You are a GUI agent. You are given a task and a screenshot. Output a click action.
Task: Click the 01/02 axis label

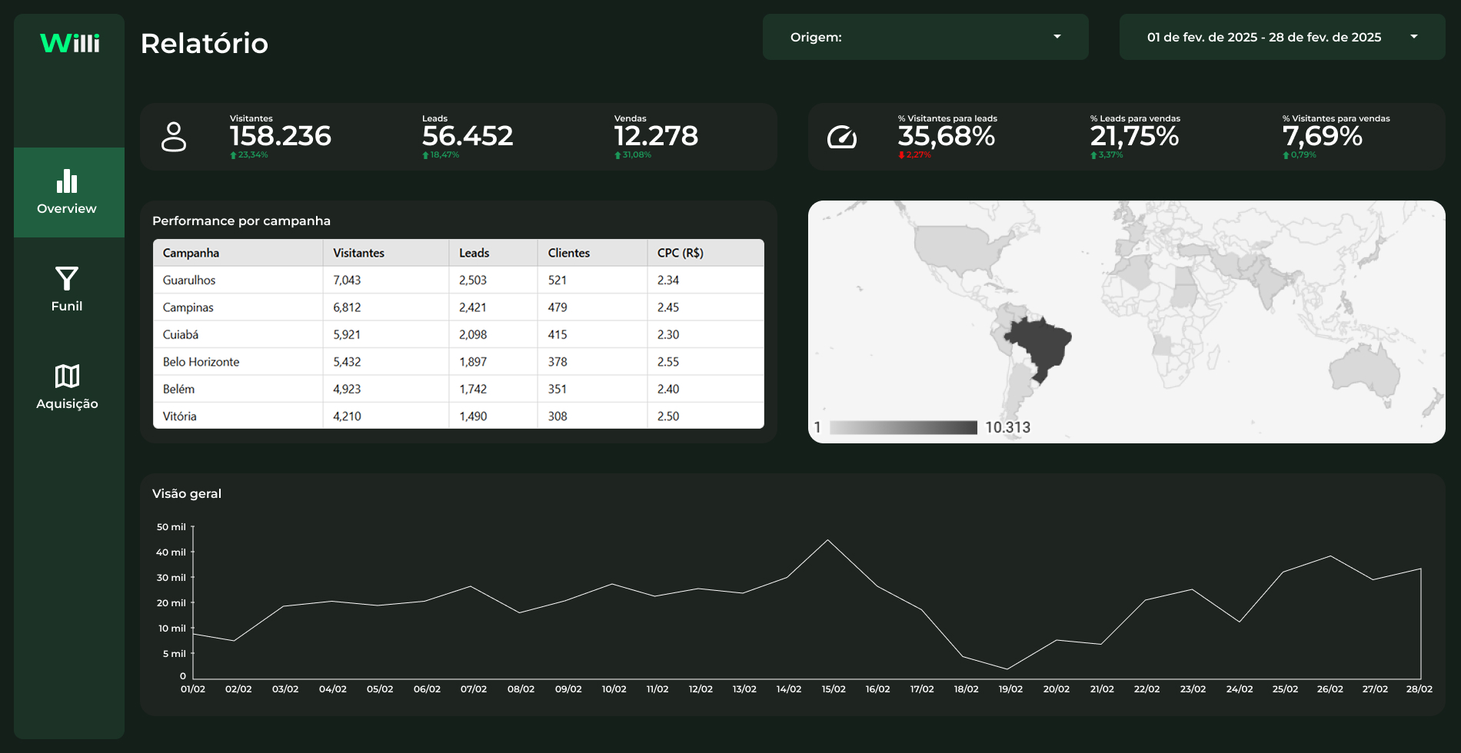(x=193, y=689)
